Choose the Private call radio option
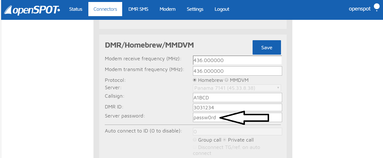The image size is (383, 158). (224, 140)
